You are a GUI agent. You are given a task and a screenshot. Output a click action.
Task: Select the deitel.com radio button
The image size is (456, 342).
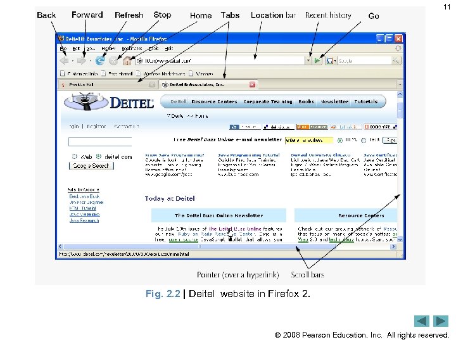coord(99,156)
